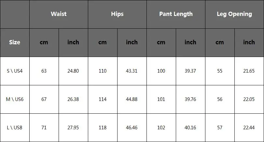Click pant length value 39.37 inch
Screen dimensions: 264x142
(x=190, y=71)
